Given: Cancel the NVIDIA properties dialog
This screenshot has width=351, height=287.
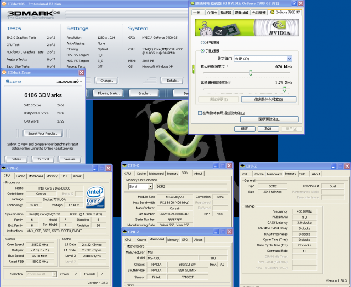Looking at the screenshot, I should pyautogui.click(x=268, y=129).
